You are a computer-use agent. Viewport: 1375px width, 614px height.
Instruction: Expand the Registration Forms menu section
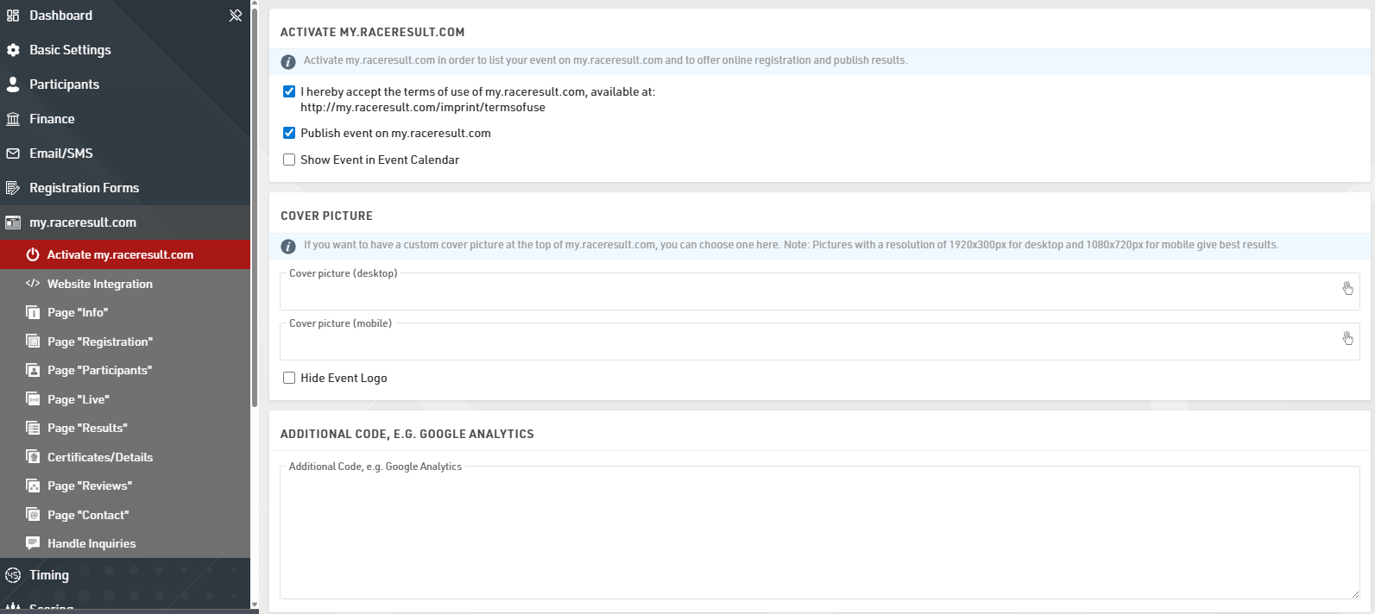pos(84,188)
